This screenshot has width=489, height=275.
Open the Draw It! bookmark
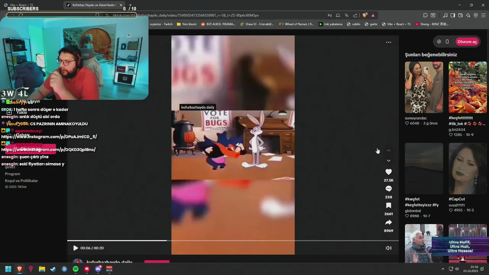257,24
